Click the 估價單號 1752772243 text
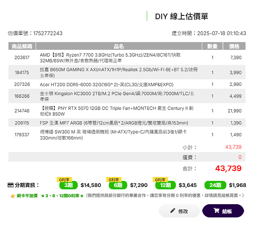Image resolution: width=254 pixels, height=225 pixels. coord(35,33)
